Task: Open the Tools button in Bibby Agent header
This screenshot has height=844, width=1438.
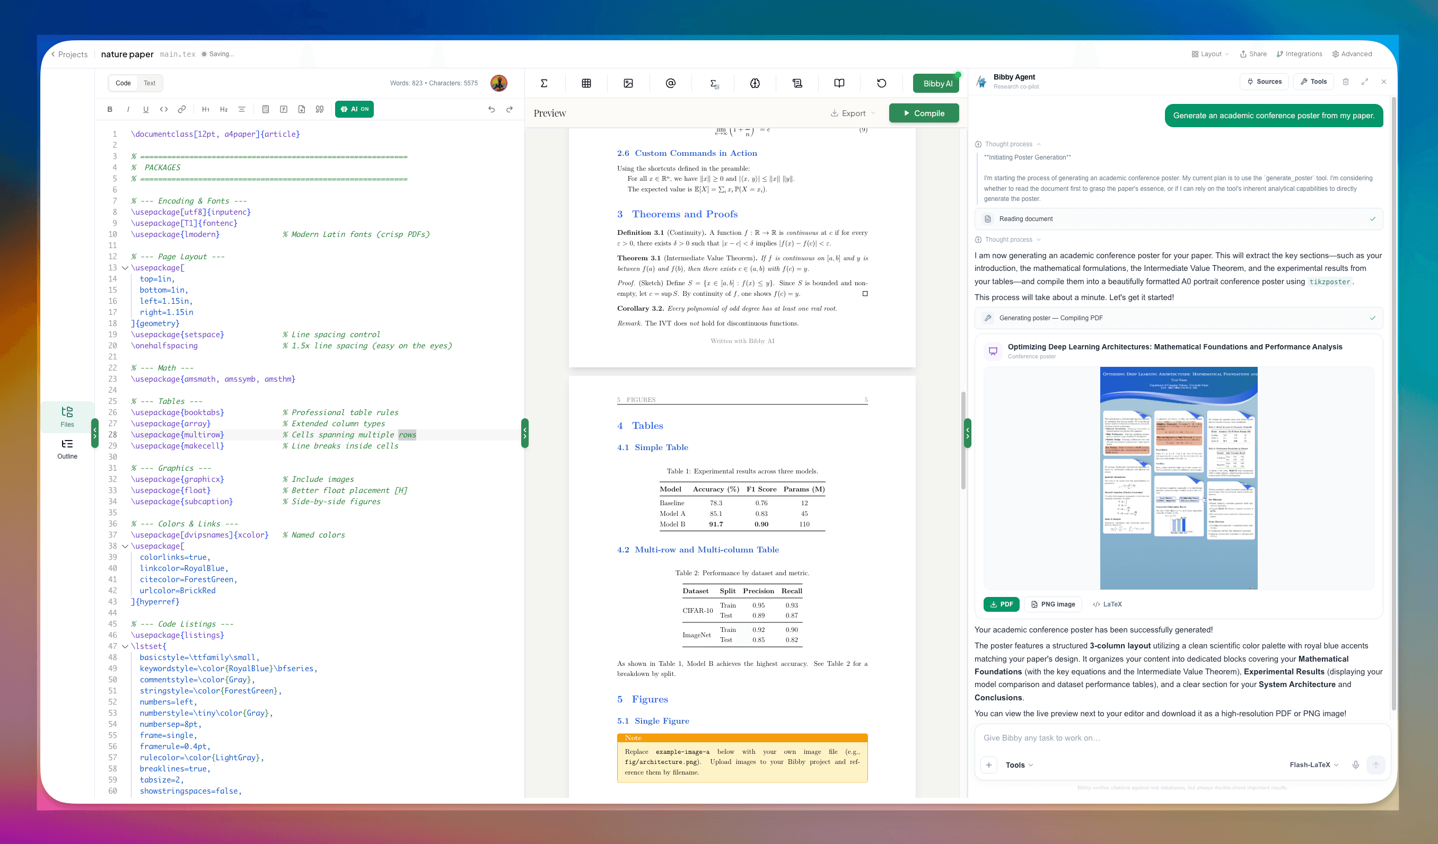Action: click(1313, 82)
